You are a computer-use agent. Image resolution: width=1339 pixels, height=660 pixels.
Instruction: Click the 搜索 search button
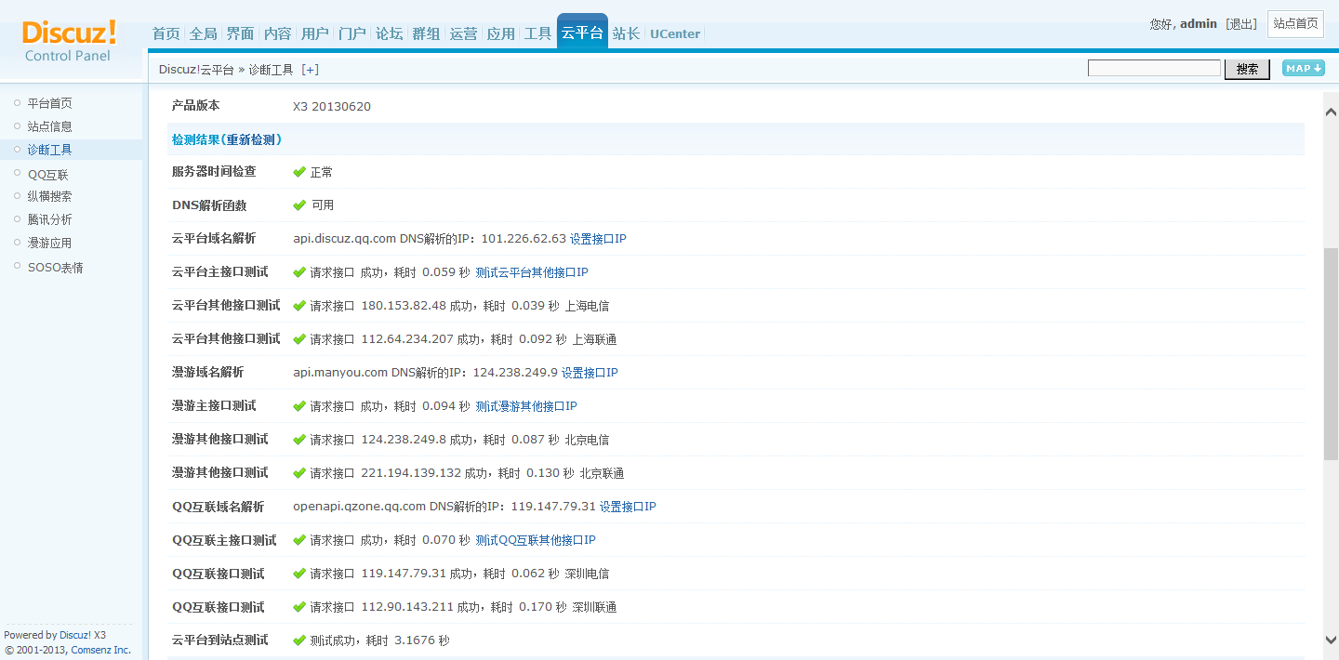point(1247,69)
